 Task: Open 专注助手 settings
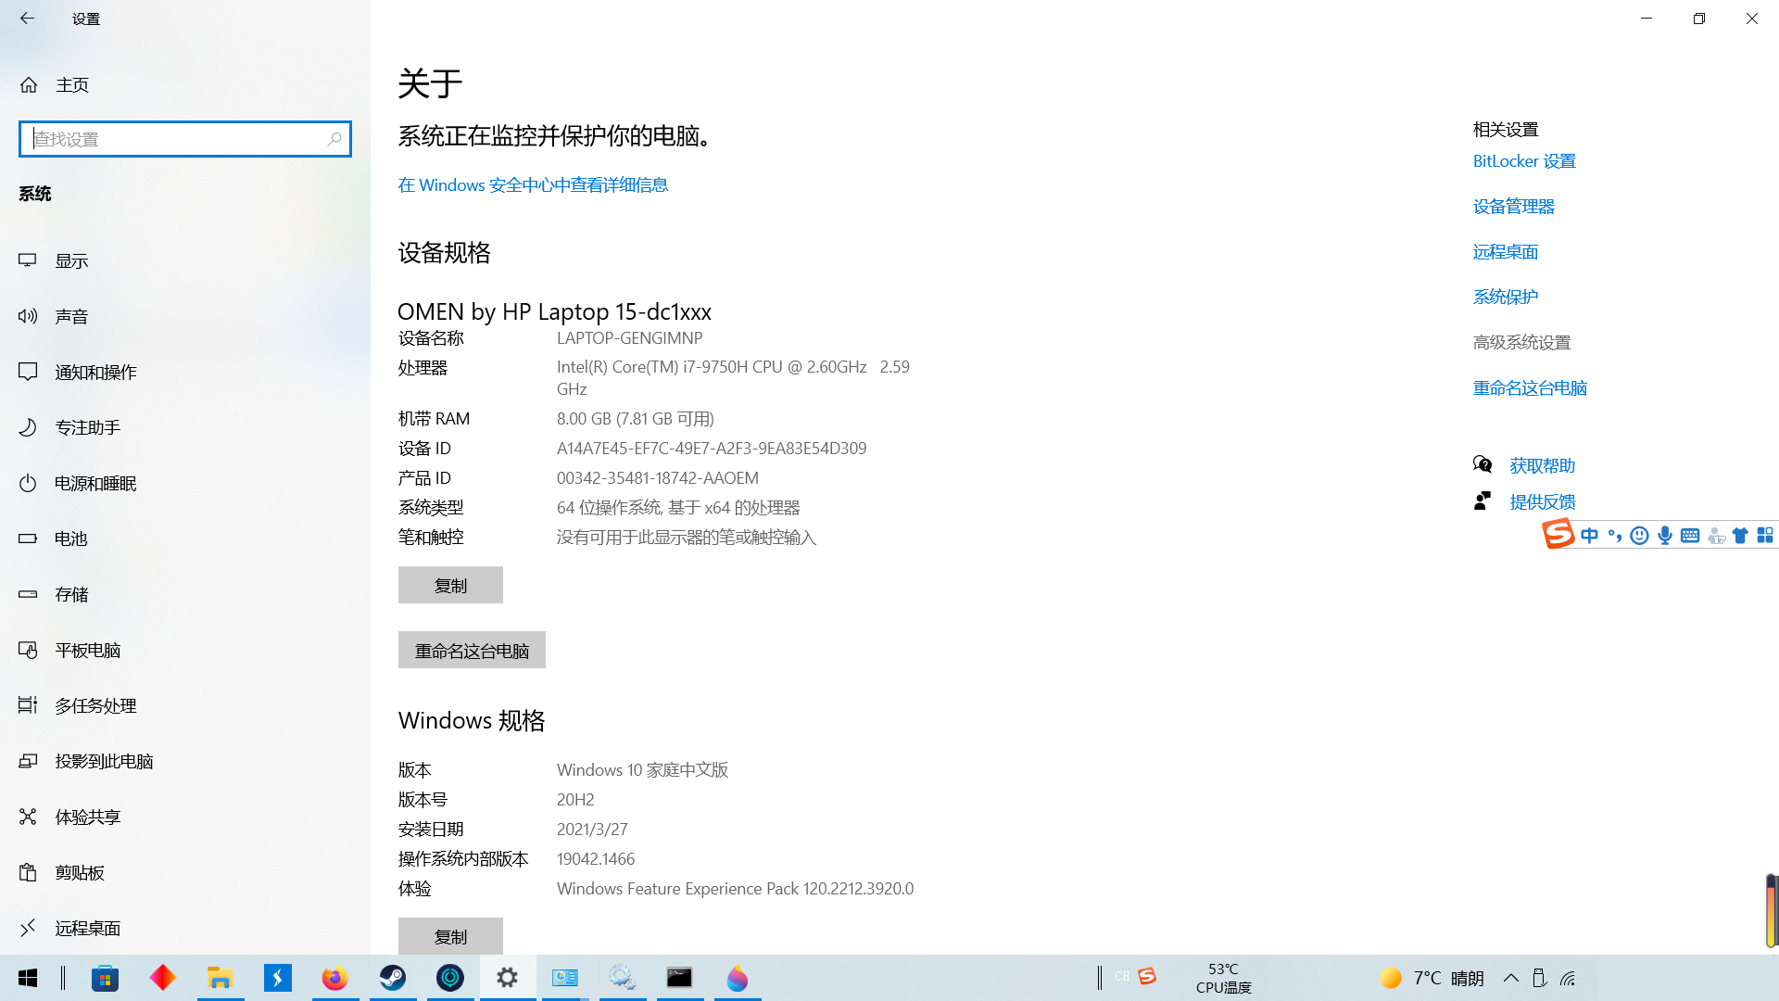185,427
